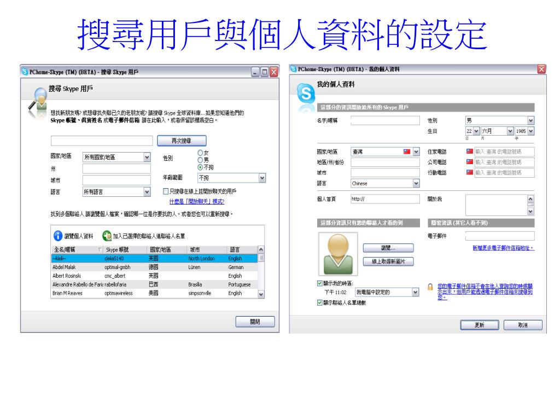This screenshot has width=560, height=420.
Task: Click the blue info icon for view profile
Action: [58, 236]
